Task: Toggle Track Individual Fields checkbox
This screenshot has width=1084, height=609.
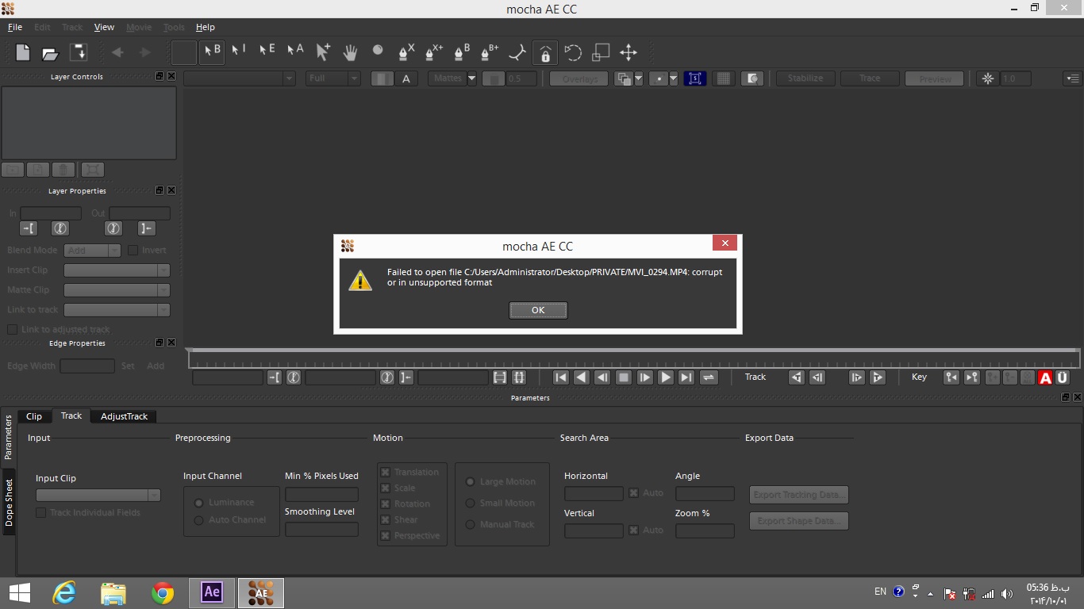Action: (x=40, y=512)
